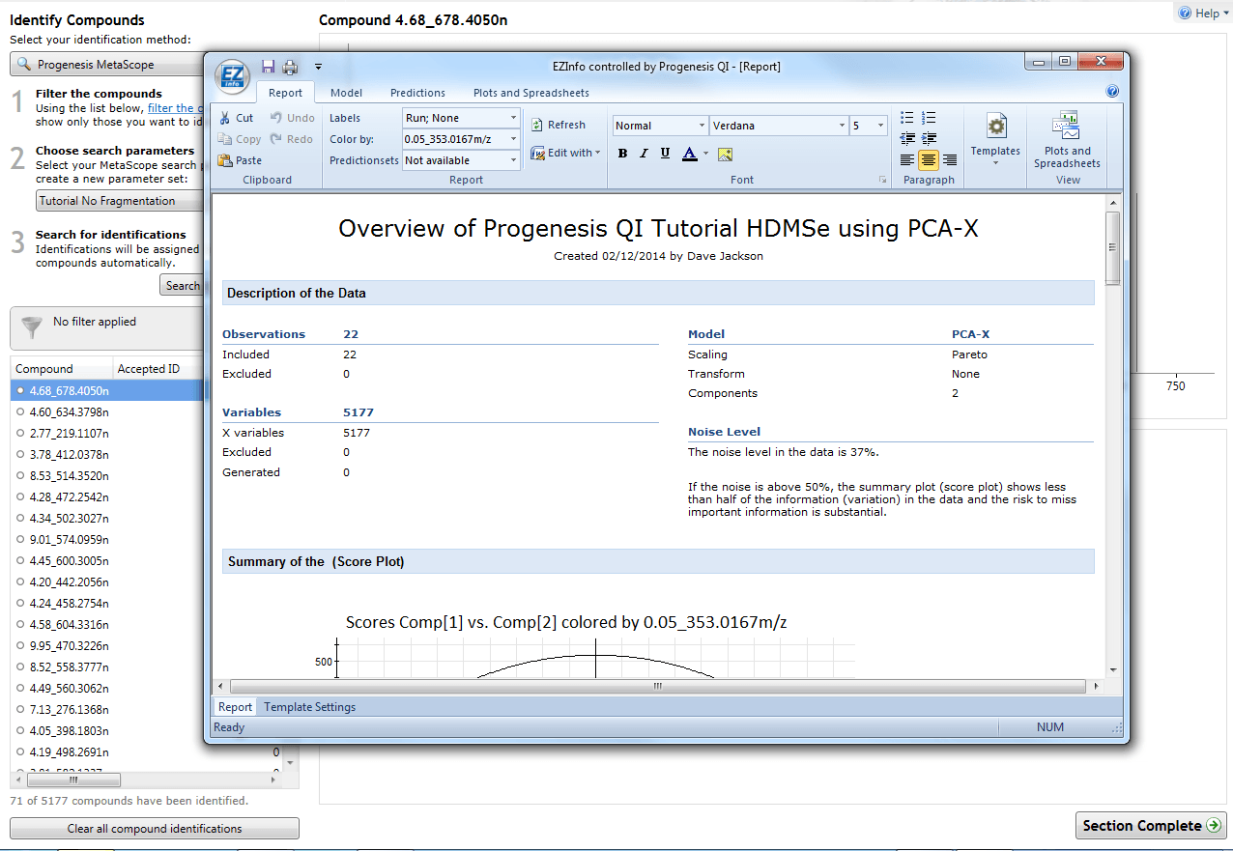
Task: Open Plots and Spreadsheets view icon
Action: (1067, 126)
